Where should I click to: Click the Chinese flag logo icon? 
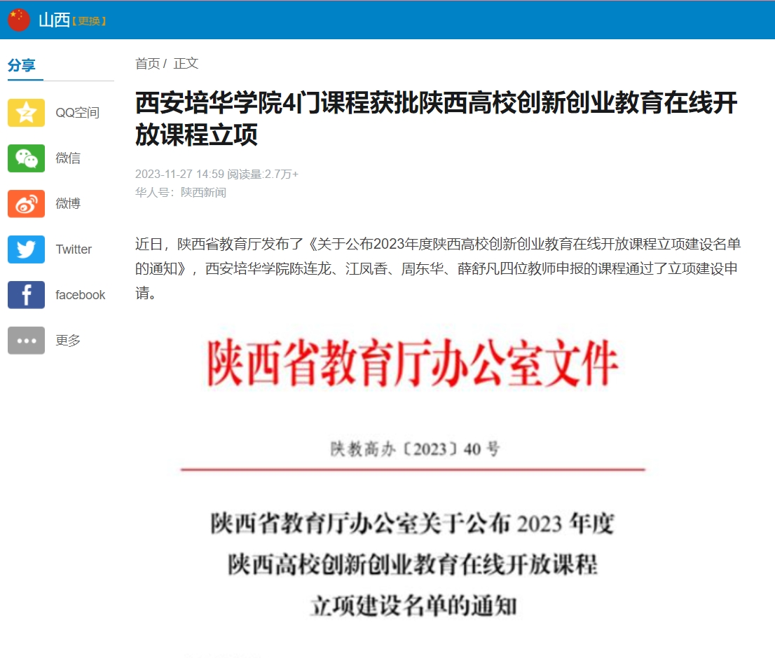point(18,20)
